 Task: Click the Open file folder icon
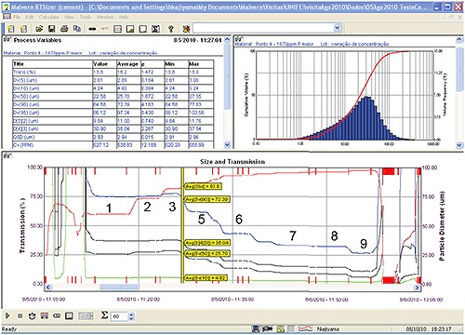tap(39, 29)
